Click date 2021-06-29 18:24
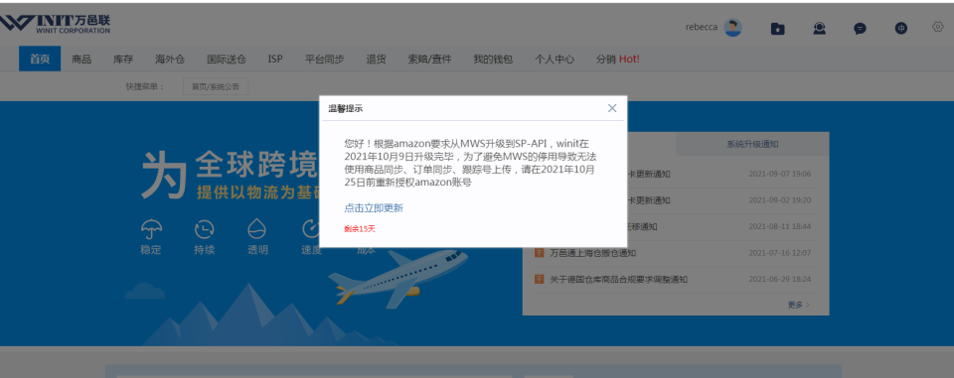Image resolution: width=954 pixels, height=378 pixels. point(779,280)
